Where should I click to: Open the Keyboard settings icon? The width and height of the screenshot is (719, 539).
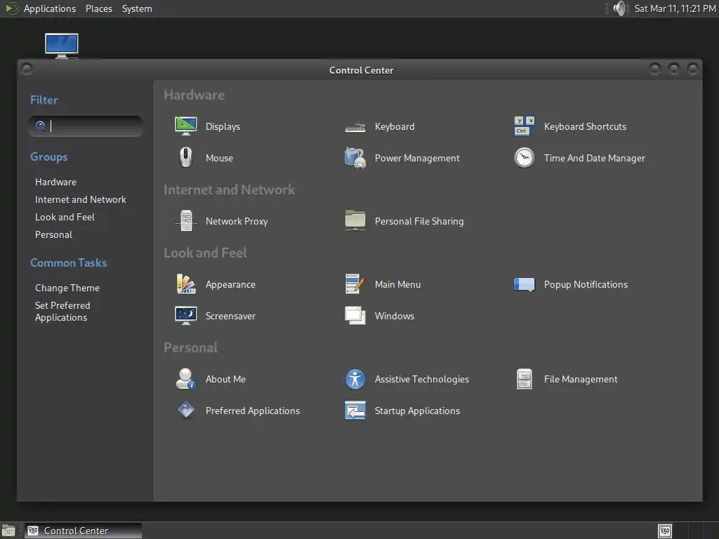coord(355,127)
